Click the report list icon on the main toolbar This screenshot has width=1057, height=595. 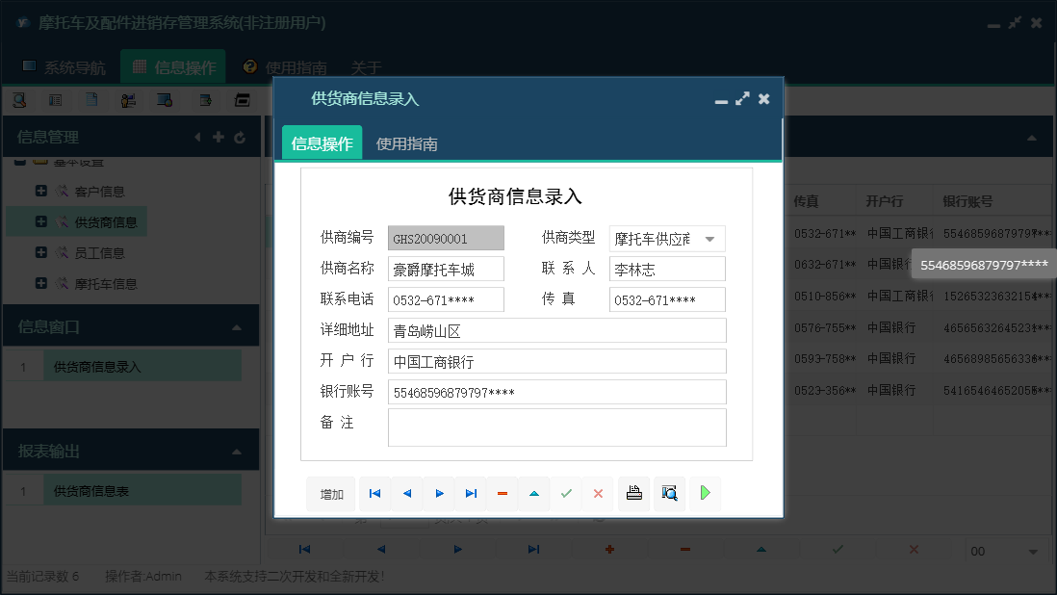[56, 99]
